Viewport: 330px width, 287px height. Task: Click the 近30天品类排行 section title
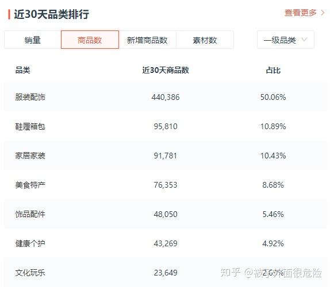pyautogui.click(x=52, y=14)
